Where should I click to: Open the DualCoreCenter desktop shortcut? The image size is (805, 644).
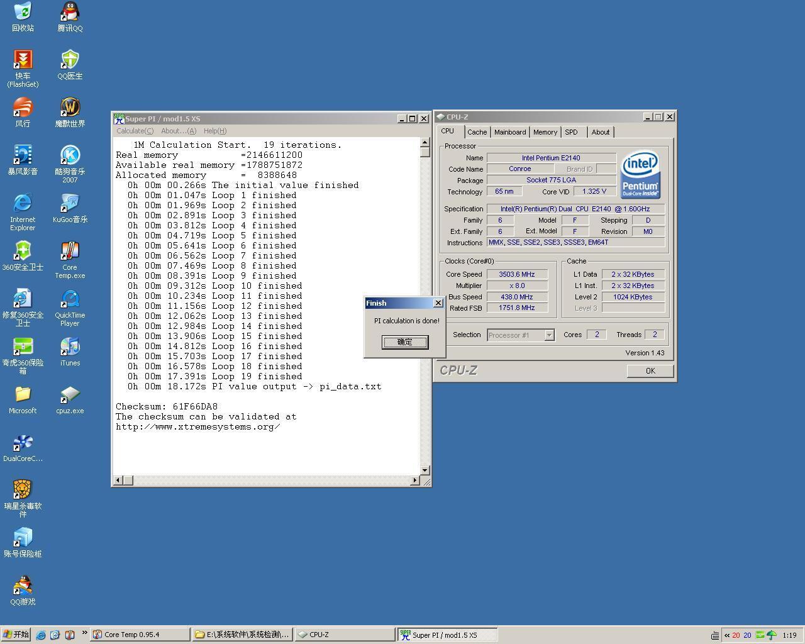[x=23, y=443]
